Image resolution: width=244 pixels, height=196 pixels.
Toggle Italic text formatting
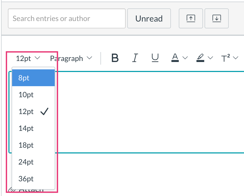pyautogui.click(x=135, y=58)
